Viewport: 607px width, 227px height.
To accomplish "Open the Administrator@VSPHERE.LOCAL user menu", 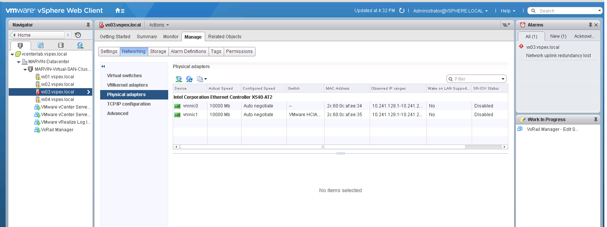I will (450, 11).
